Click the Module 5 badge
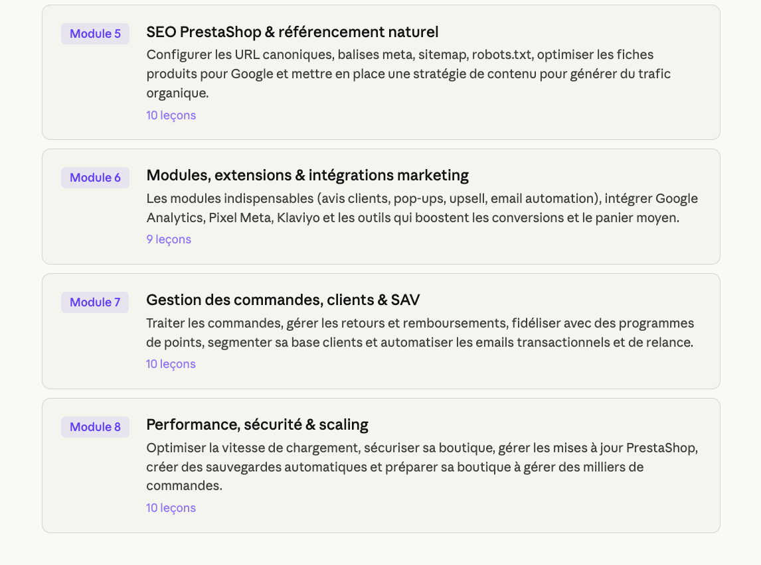 pyautogui.click(x=95, y=34)
